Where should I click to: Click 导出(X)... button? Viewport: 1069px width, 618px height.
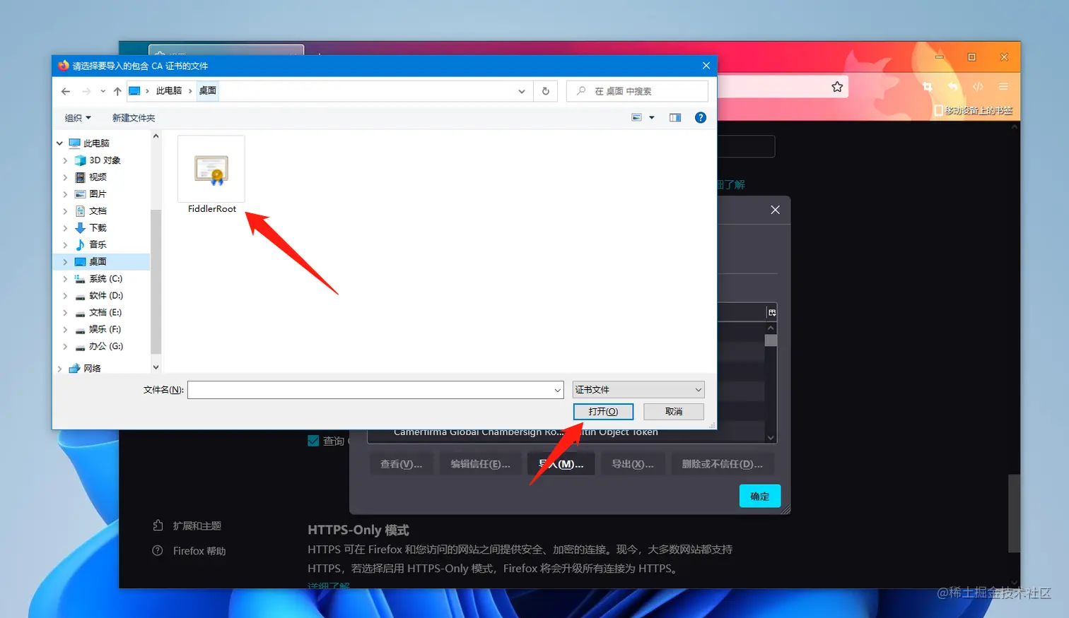pyautogui.click(x=633, y=464)
